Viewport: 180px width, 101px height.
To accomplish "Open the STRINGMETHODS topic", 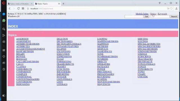I will point(147,52).
